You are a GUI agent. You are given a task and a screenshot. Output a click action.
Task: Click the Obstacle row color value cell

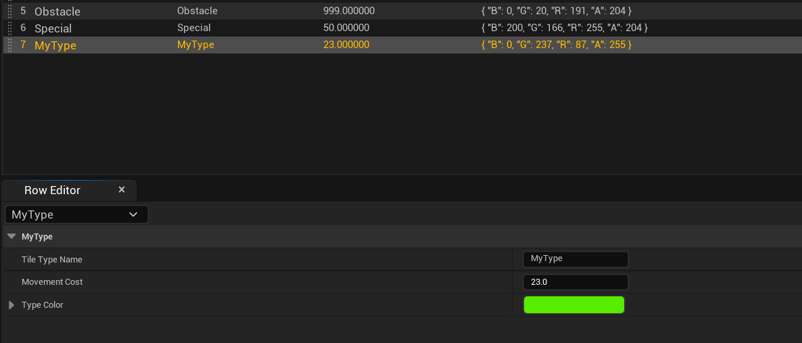[556, 12]
